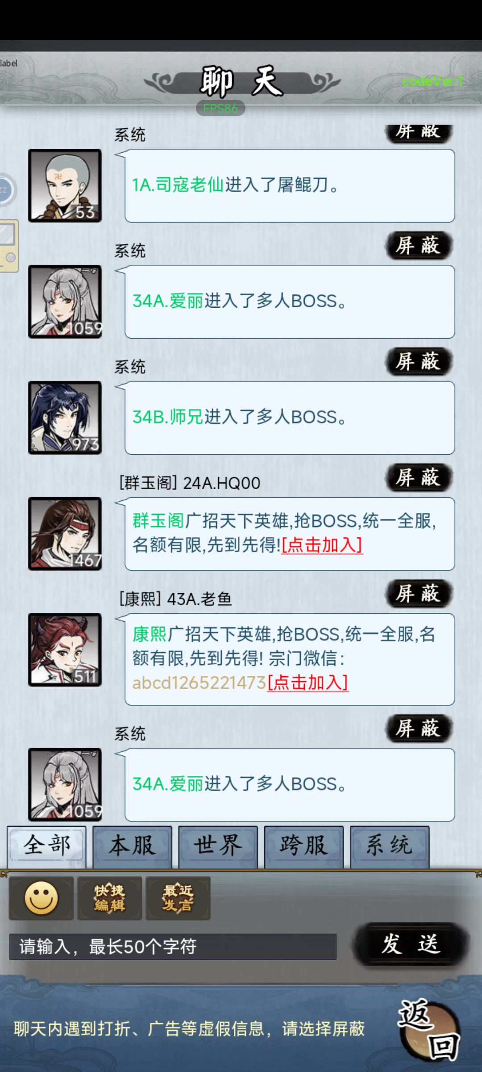Open 43A.老鱼's horned avatar
The image size is (482, 1072).
click(65, 649)
